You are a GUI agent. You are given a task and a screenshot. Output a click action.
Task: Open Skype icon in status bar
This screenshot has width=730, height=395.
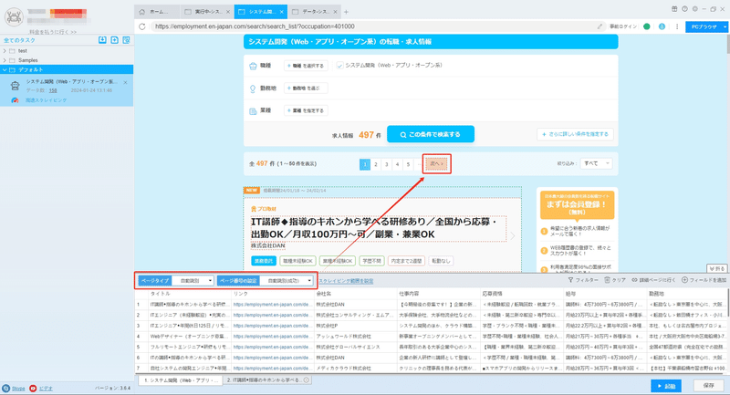click(5, 388)
